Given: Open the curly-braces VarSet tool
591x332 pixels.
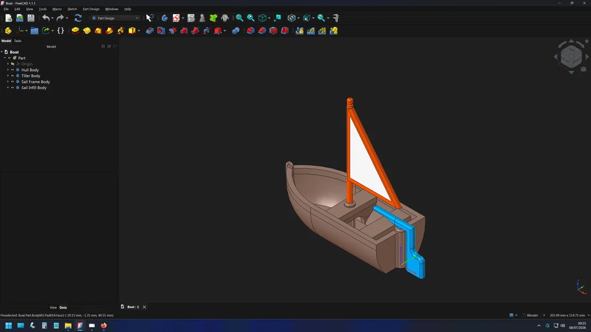Looking at the screenshot, I should 60,30.
